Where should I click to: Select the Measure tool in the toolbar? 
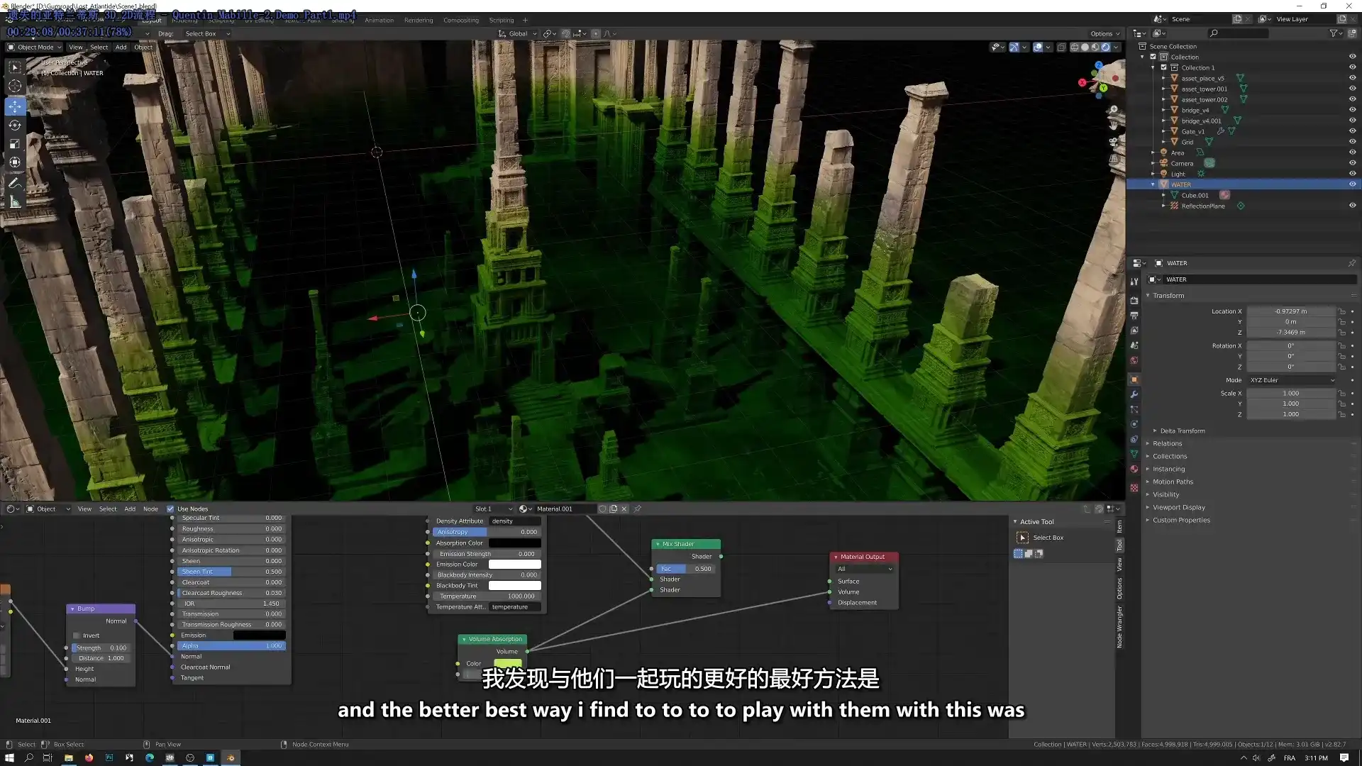click(x=15, y=202)
